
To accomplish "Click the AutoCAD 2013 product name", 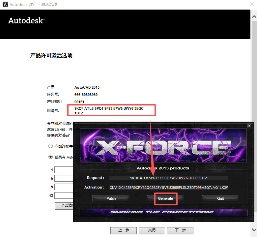I will point(87,87).
